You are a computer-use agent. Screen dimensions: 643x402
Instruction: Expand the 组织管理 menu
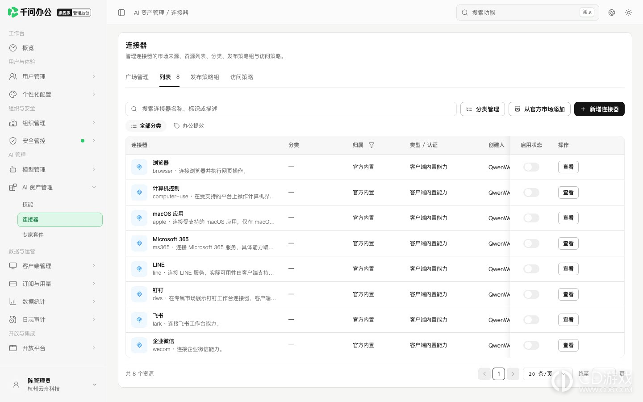tap(53, 123)
